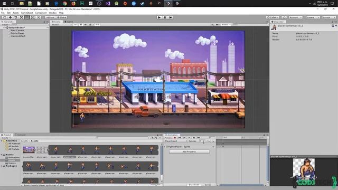
Task: Toggle scene lighting
Action: (81, 25)
